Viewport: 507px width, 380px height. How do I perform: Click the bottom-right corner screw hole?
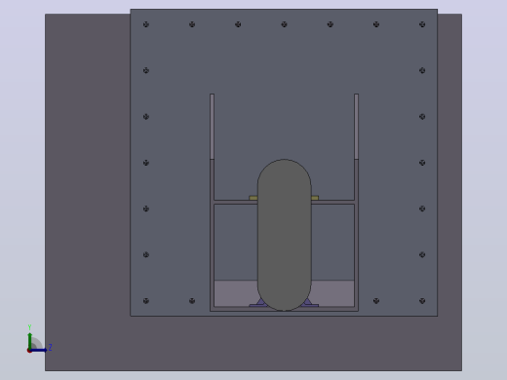422,301
